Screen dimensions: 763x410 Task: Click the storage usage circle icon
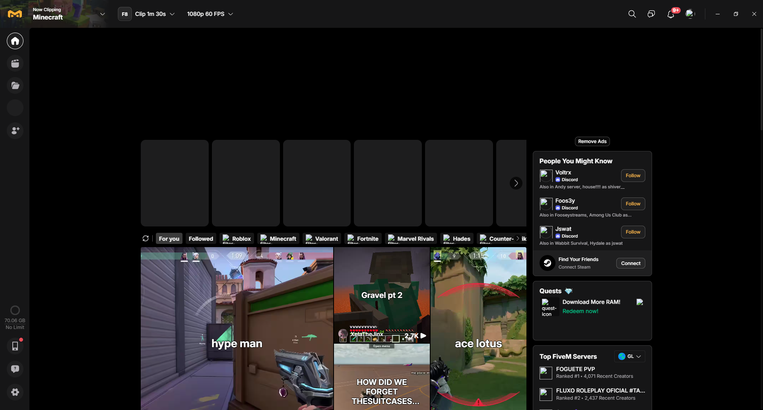click(15, 310)
